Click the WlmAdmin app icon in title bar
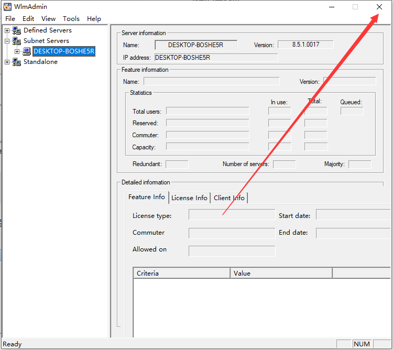This screenshot has height=350, width=393. pyautogui.click(x=7, y=7)
